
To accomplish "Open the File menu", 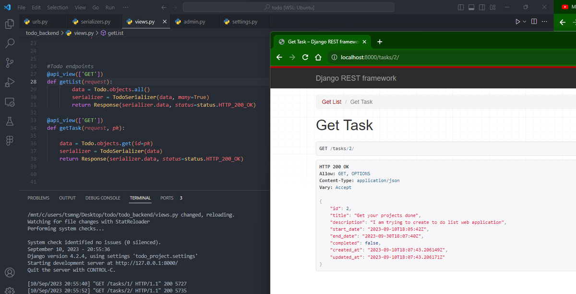I will click(21, 7).
